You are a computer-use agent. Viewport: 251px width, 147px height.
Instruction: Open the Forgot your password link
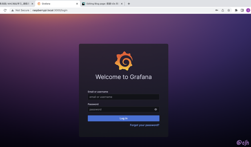145,125
